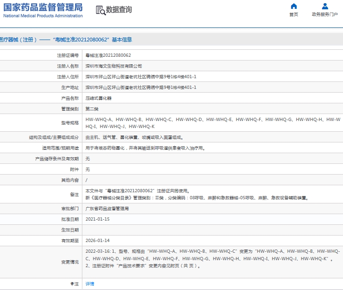The height and width of the screenshot is (290, 343).
Task: Click the 其他内容 slash value
Action: click(87, 180)
